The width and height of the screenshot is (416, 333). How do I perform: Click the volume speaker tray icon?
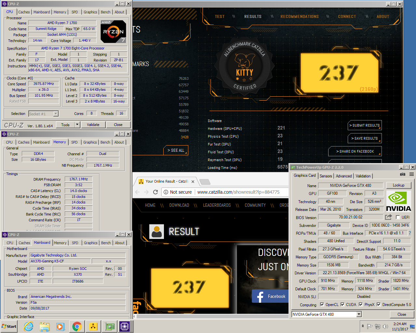[385, 326]
